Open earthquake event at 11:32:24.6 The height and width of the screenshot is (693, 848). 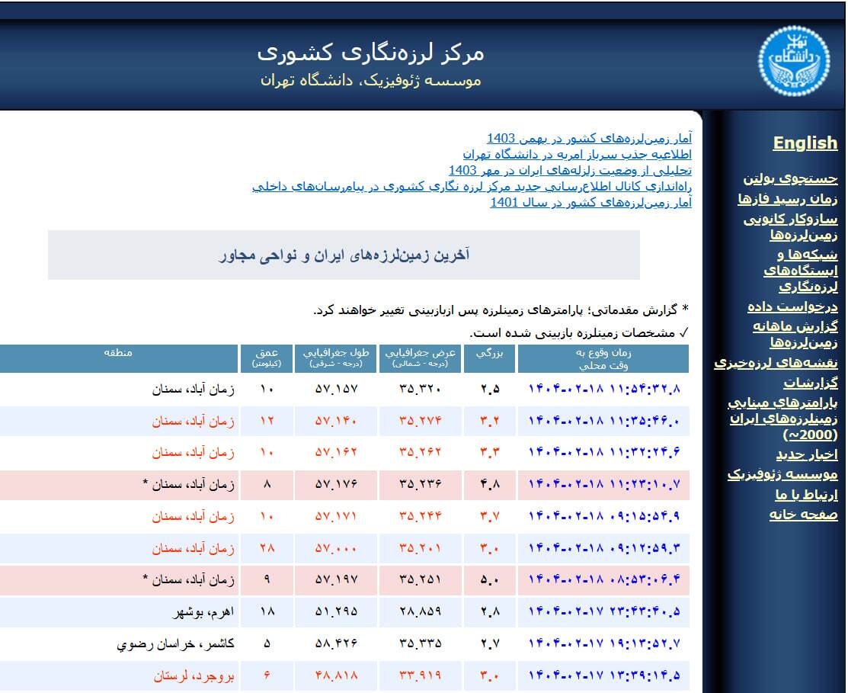pyautogui.click(x=603, y=452)
